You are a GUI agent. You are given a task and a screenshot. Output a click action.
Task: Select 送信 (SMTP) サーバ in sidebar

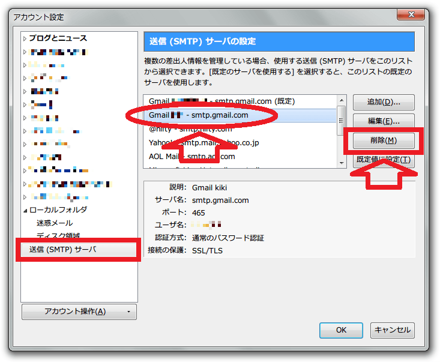tap(78, 250)
